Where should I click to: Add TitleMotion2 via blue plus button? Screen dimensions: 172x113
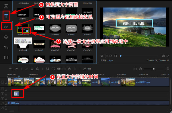tap(27, 31)
